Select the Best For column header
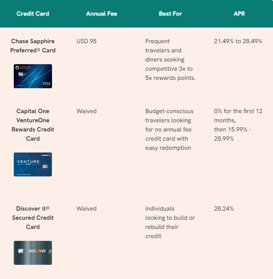This screenshot has width=273, height=279. [x=171, y=14]
